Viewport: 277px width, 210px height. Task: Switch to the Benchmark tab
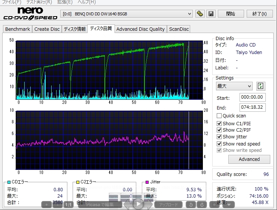tap(18, 29)
